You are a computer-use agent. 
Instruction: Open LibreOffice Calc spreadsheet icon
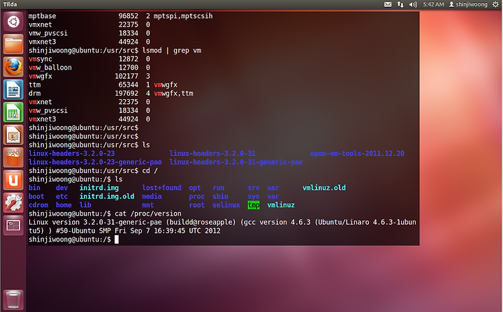pyautogui.click(x=13, y=112)
